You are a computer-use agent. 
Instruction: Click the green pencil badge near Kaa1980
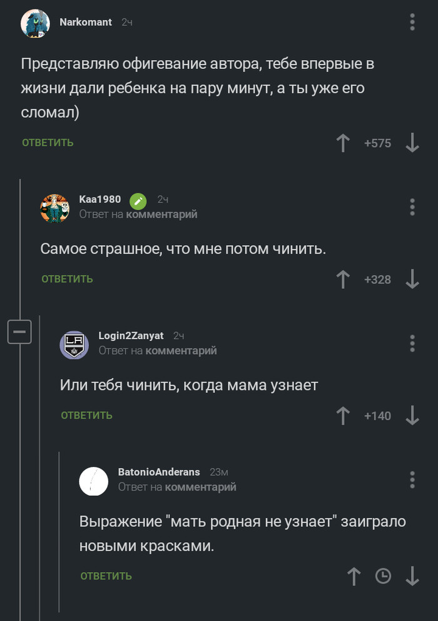click(x=138, y=201)
